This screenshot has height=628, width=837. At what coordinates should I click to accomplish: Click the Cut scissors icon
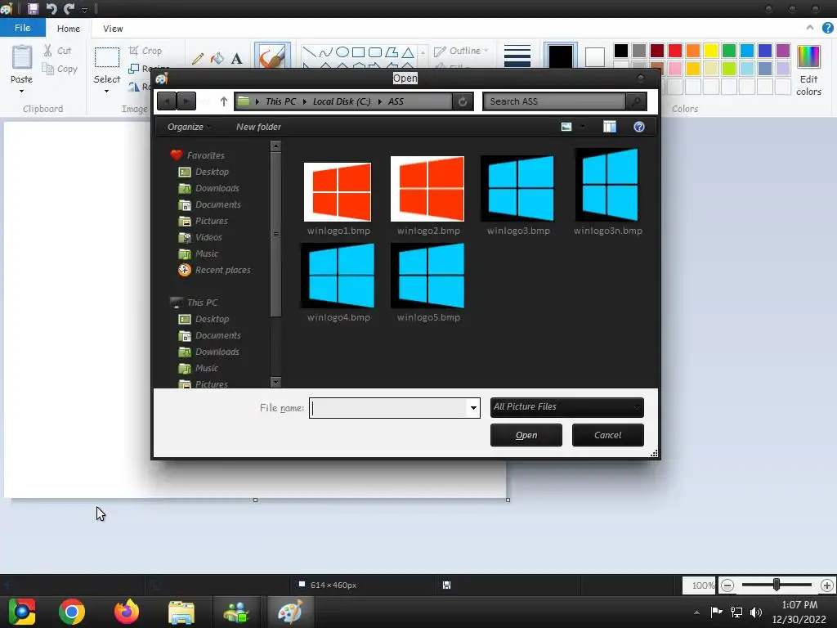coord(48,50)
